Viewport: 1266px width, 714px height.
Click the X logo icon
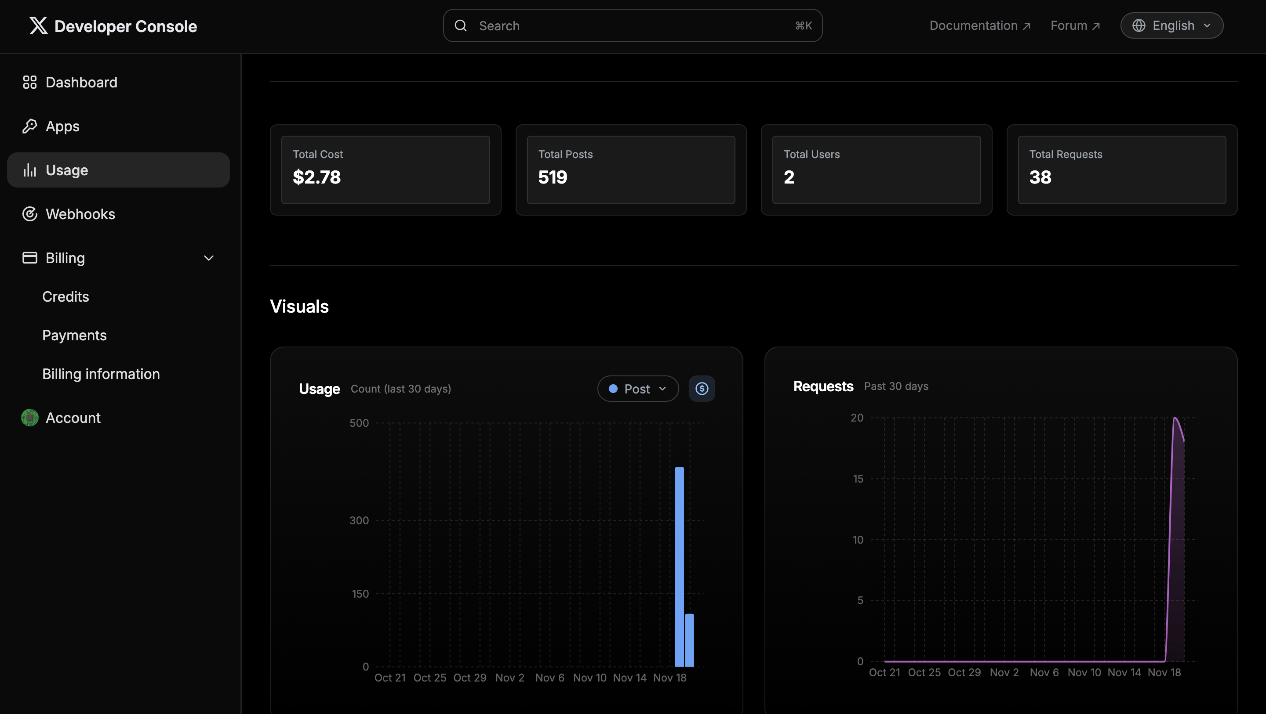coord(38,25)
